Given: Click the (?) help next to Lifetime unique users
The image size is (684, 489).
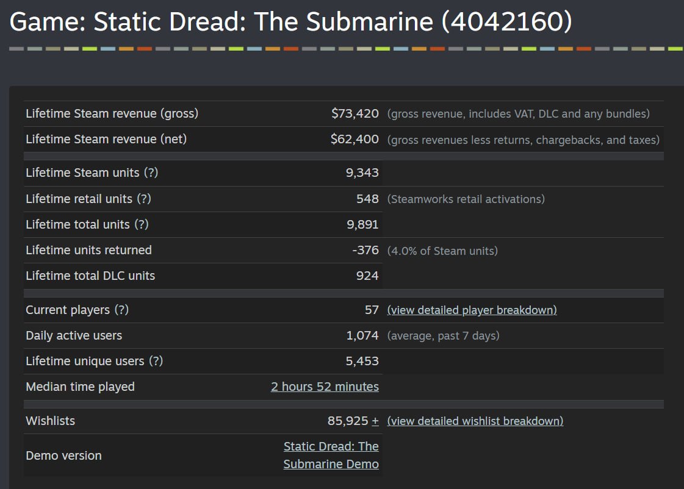Looking at the screenshot, I should [156, 361].
